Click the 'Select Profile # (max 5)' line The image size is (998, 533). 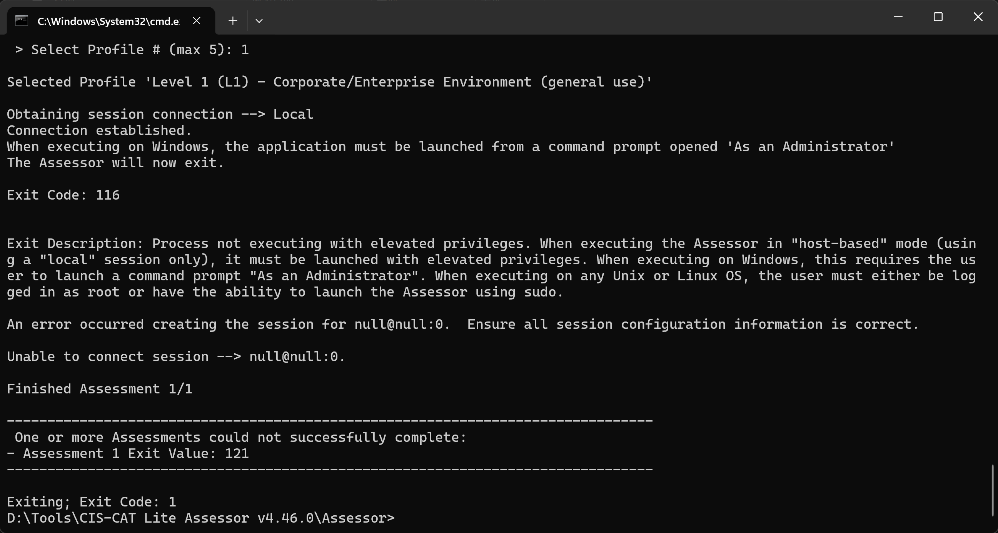click(x=132, y=50)
